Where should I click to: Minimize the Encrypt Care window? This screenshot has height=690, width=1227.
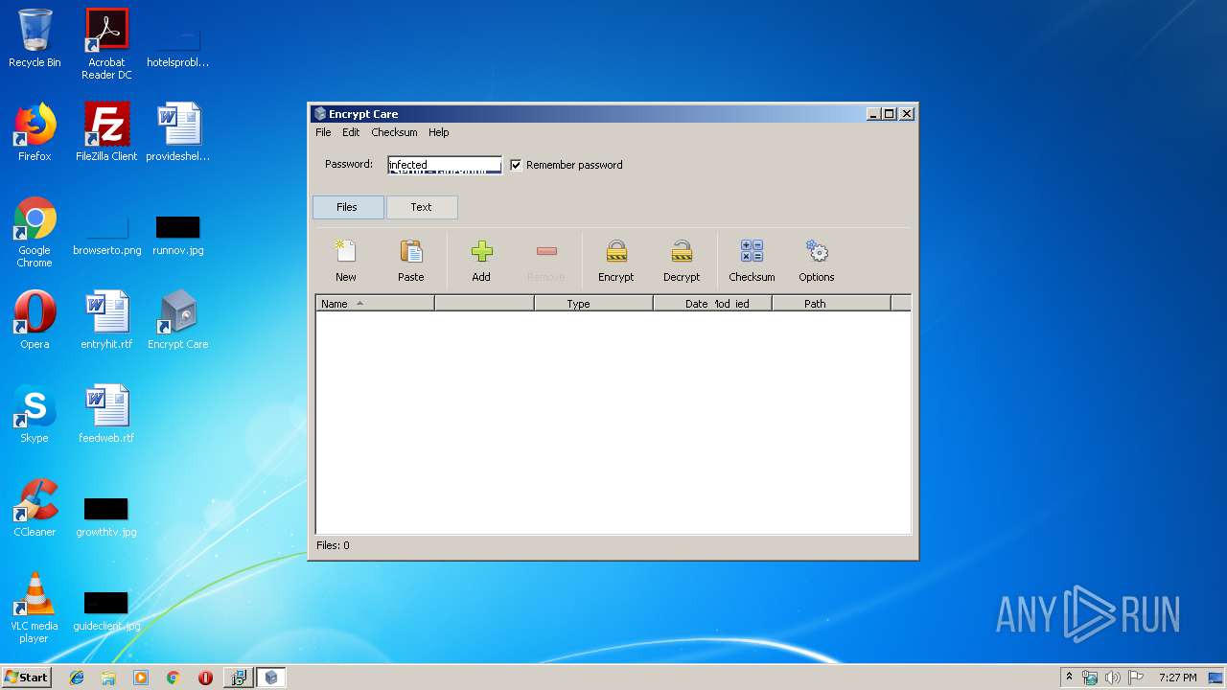(873, 113)
